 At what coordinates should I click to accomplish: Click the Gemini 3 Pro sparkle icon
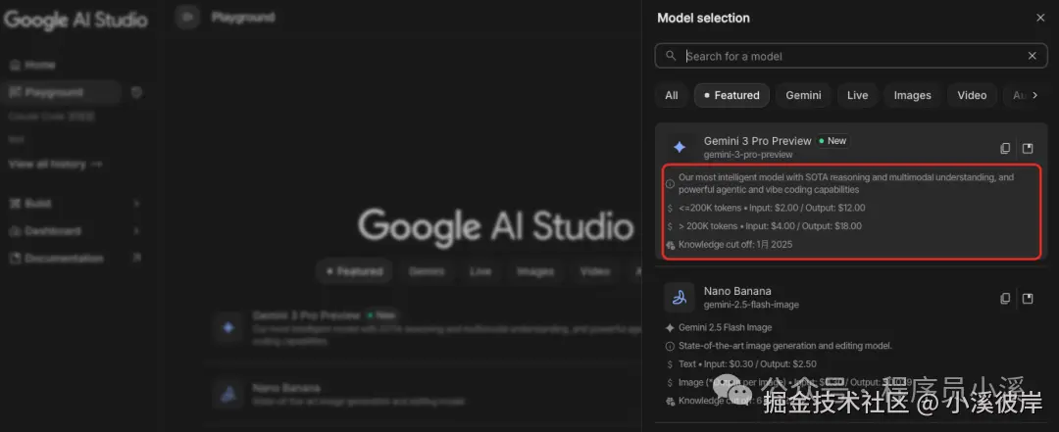(x=680, y=147)
